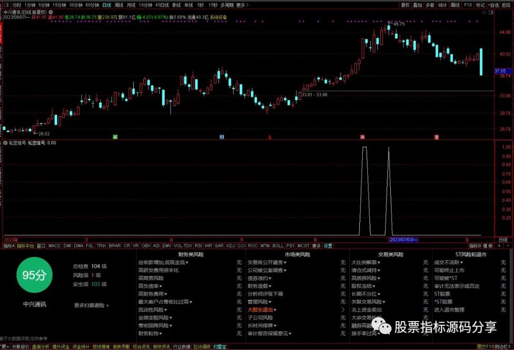The image size is (514, 350).
Task: Select RSI indicator in indicator bar
Action: click(x=198, y=246)
